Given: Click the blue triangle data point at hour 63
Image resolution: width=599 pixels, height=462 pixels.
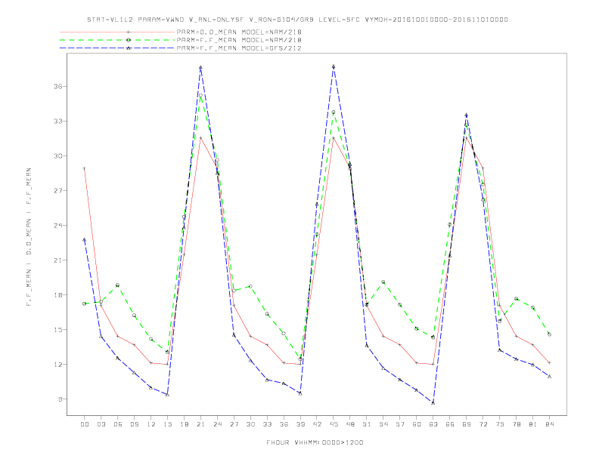Looking at the screenshot, I should (x=433, y=402).
